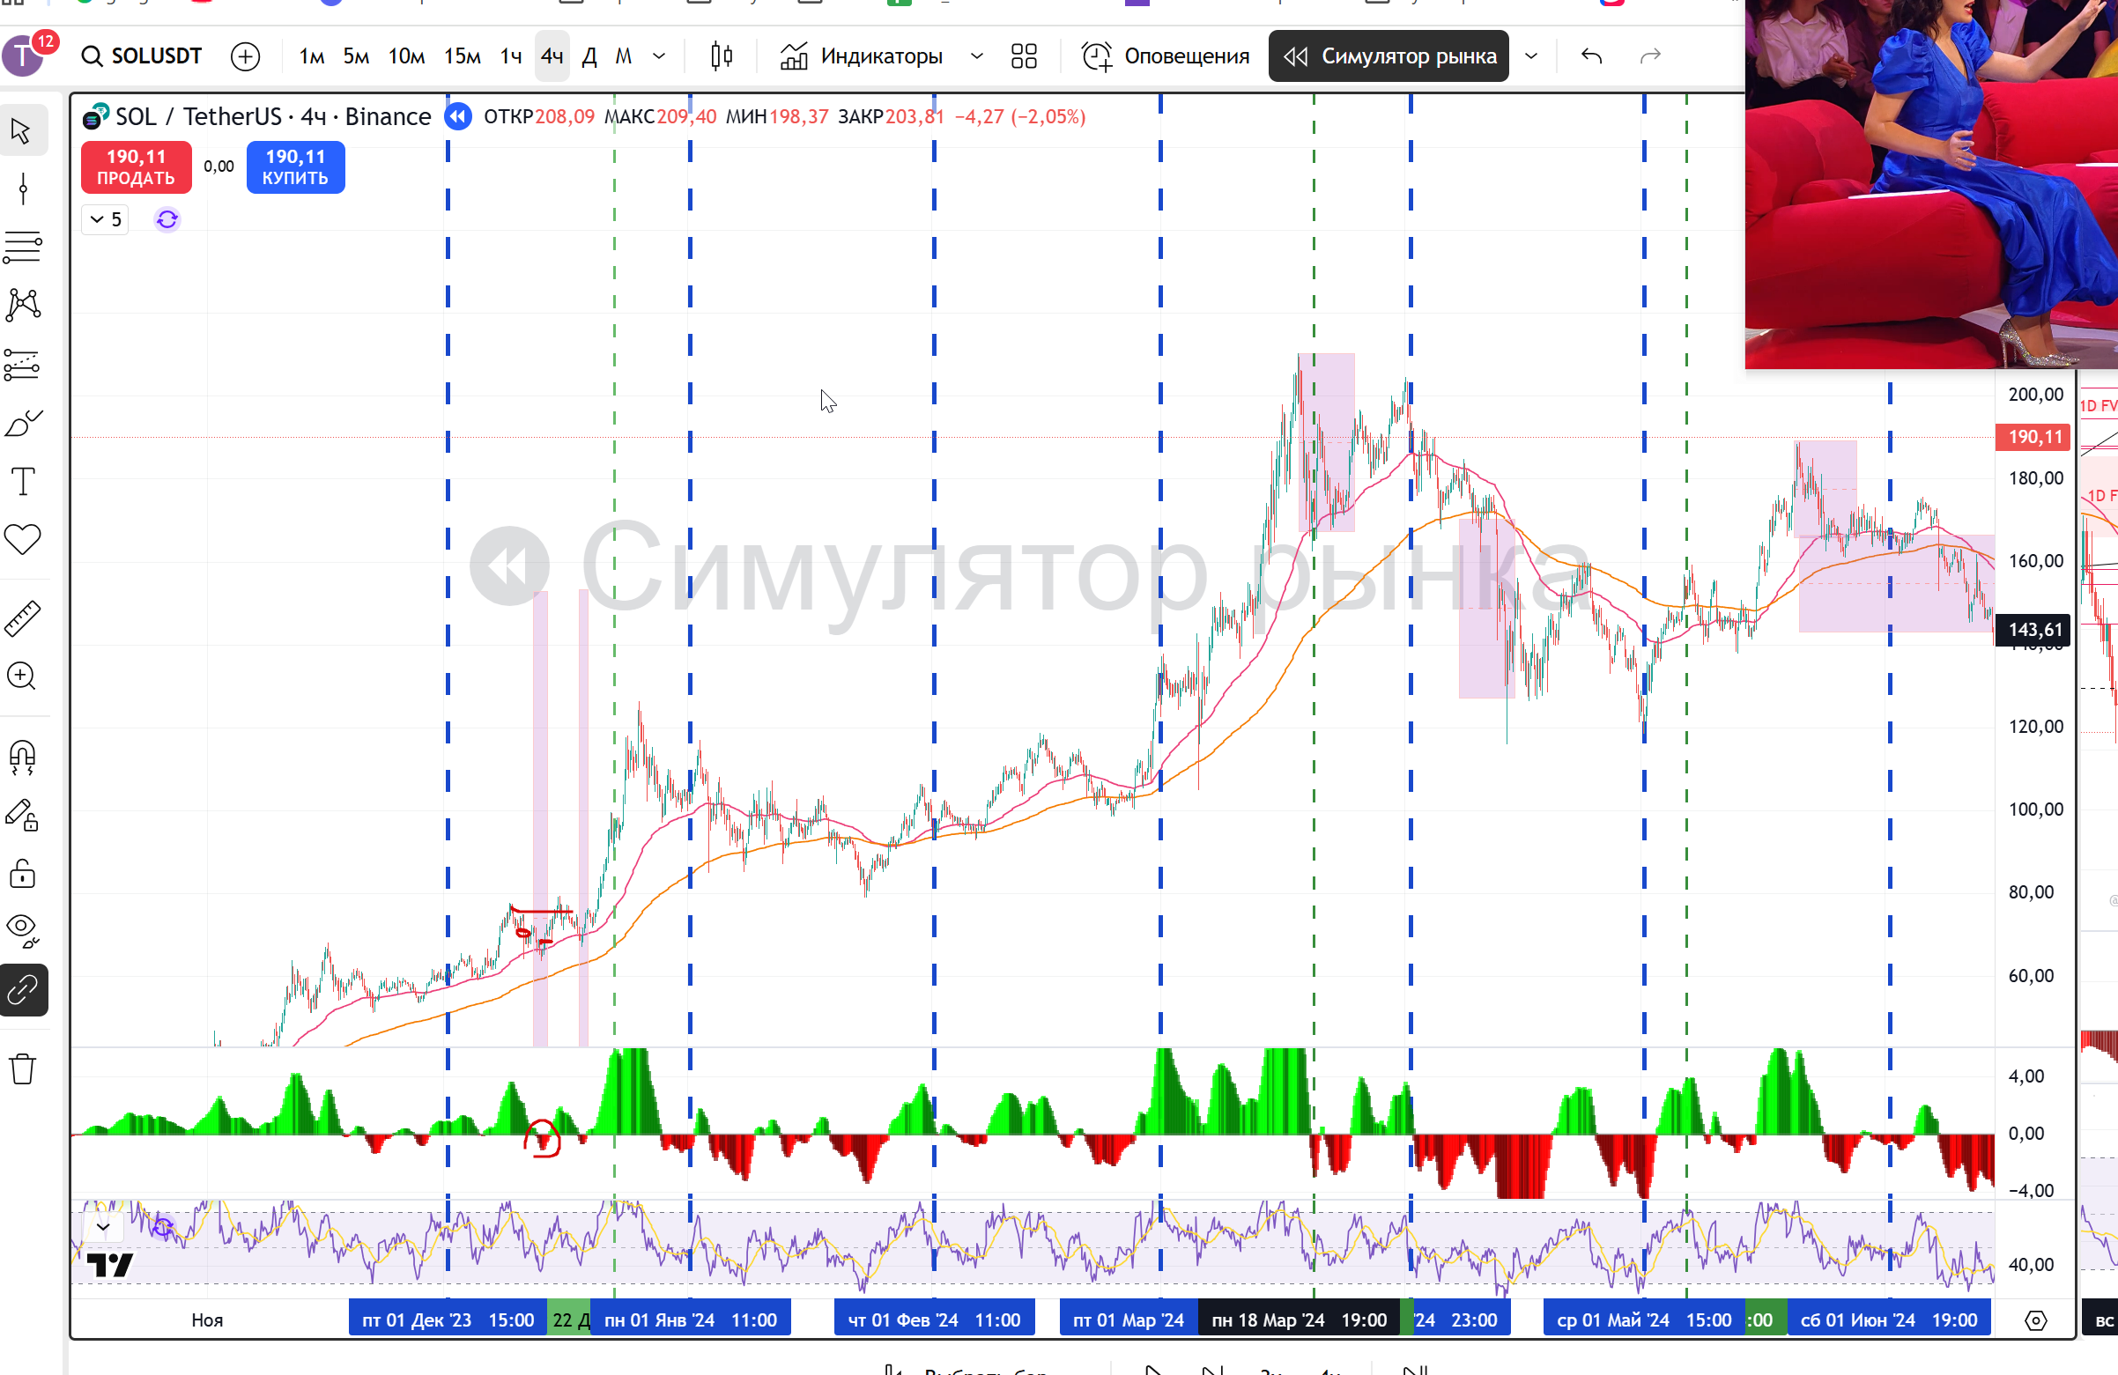This screenshot has width=2118, height=1375.
Task: Toggle Magnet mode on the toolbar
Action: point(23,758)
